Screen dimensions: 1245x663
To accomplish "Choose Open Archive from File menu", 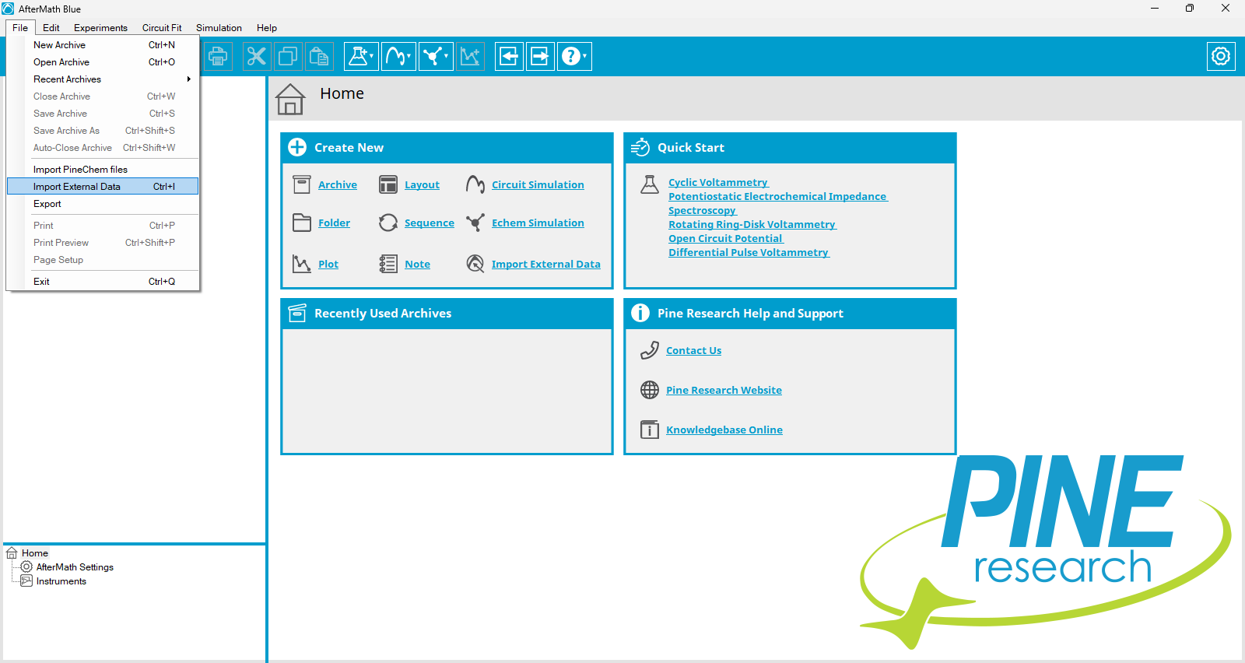I will point(103,62).
